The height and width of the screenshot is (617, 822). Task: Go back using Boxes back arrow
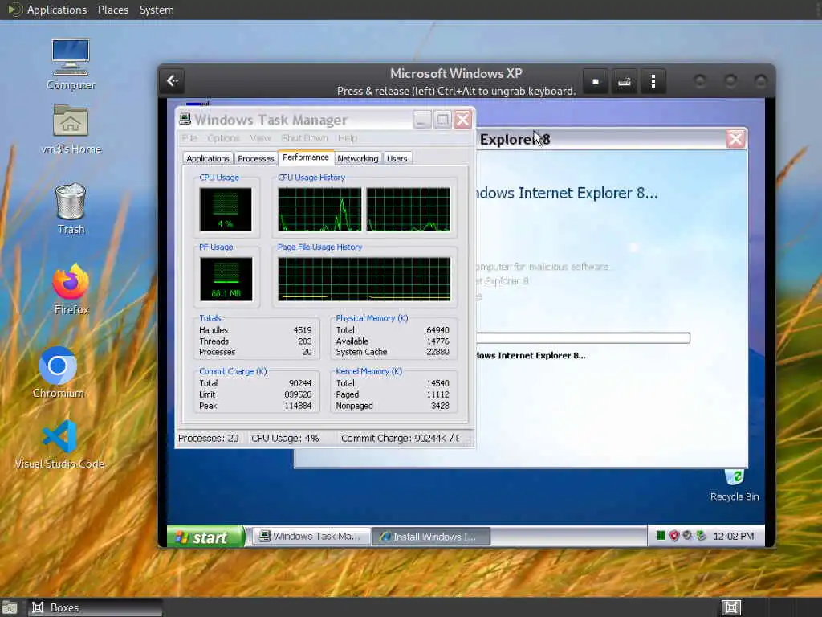(173, 81)
